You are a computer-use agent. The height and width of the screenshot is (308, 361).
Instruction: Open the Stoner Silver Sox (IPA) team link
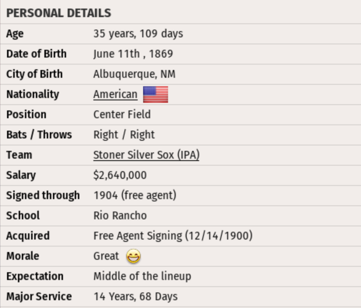(x=146, y=155)
